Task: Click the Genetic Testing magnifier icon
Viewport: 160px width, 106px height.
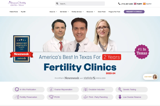Action: pos(120,89)
